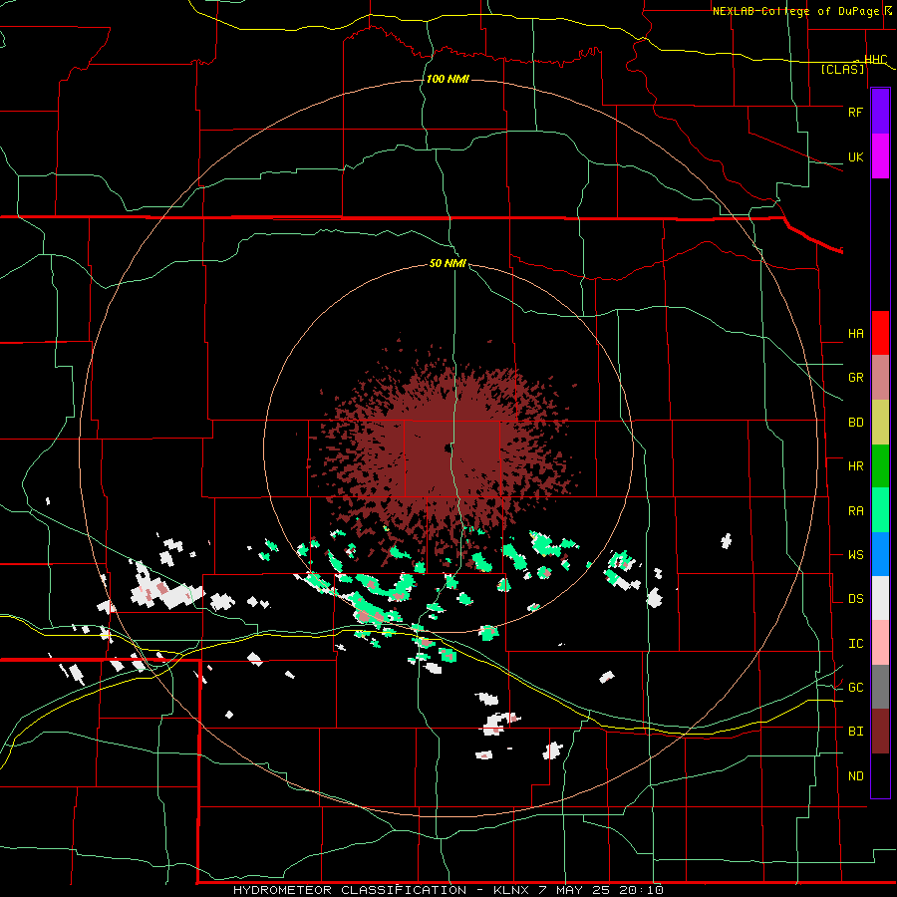Click the dark green HR legend swatch

pos(880,466)
